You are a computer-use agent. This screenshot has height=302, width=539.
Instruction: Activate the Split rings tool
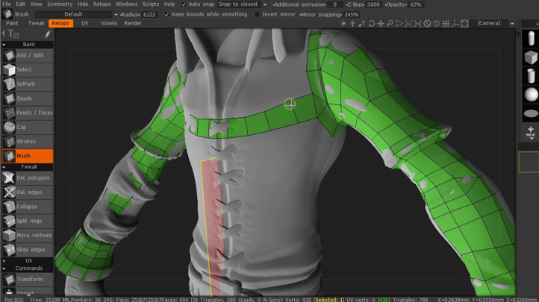28,221
